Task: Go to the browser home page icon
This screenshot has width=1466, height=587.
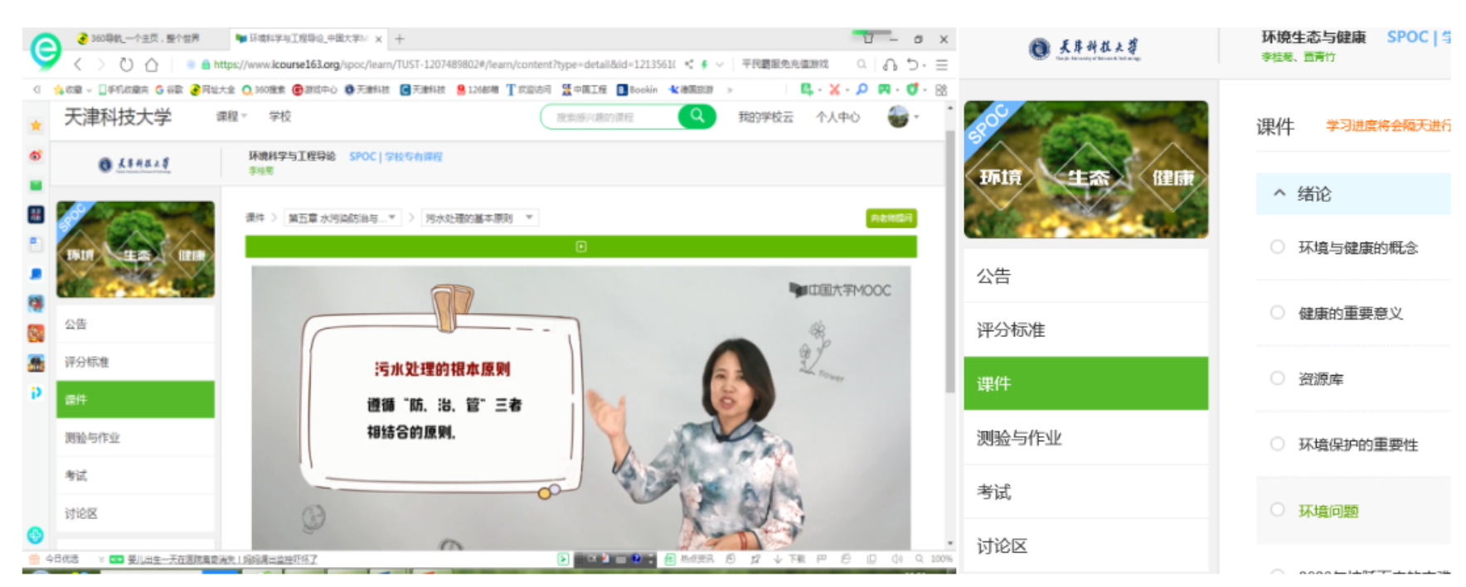Action: point(152,65)
